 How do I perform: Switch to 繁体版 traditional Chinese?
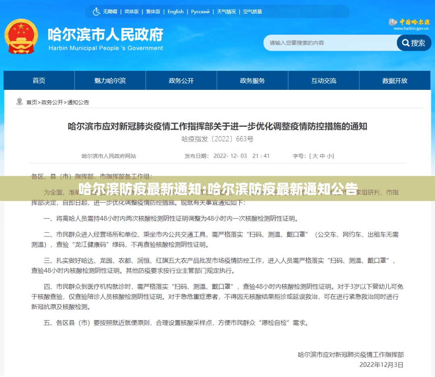click(153, 12)
